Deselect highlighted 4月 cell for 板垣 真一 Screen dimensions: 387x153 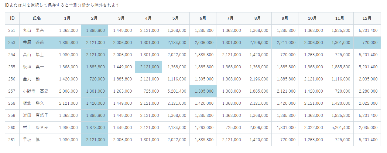[149, 67]
